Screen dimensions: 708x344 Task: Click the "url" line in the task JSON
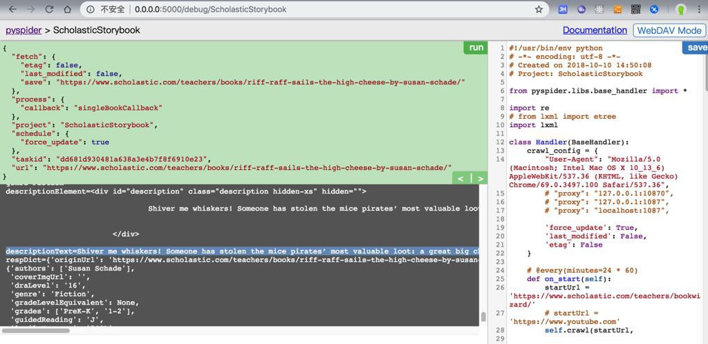coord(232,168)
